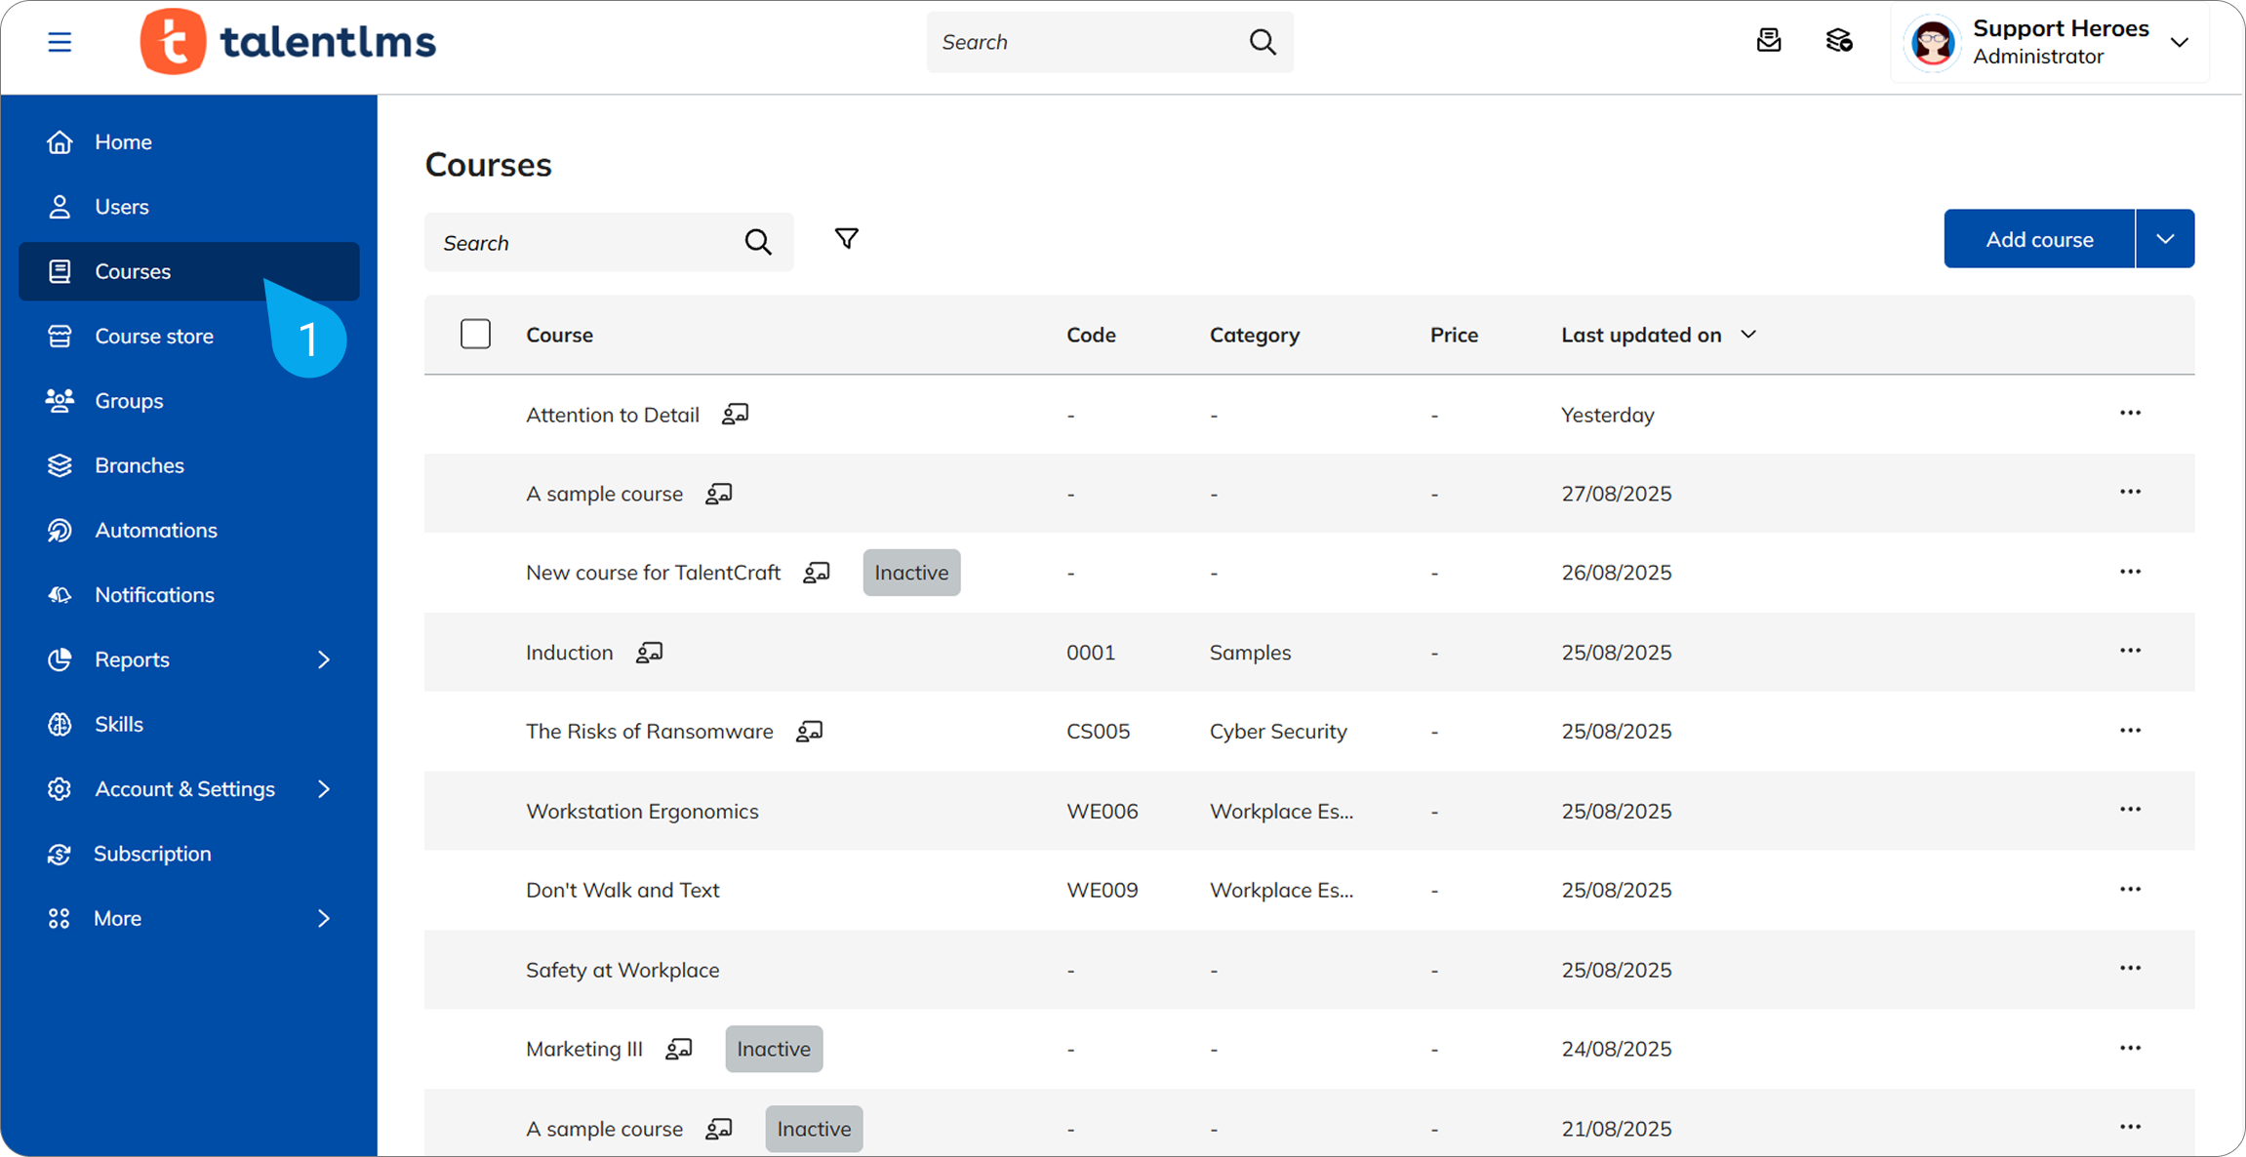
Task: Click the branch switcher icon in the header
Action: click(x=1839, y=40)
